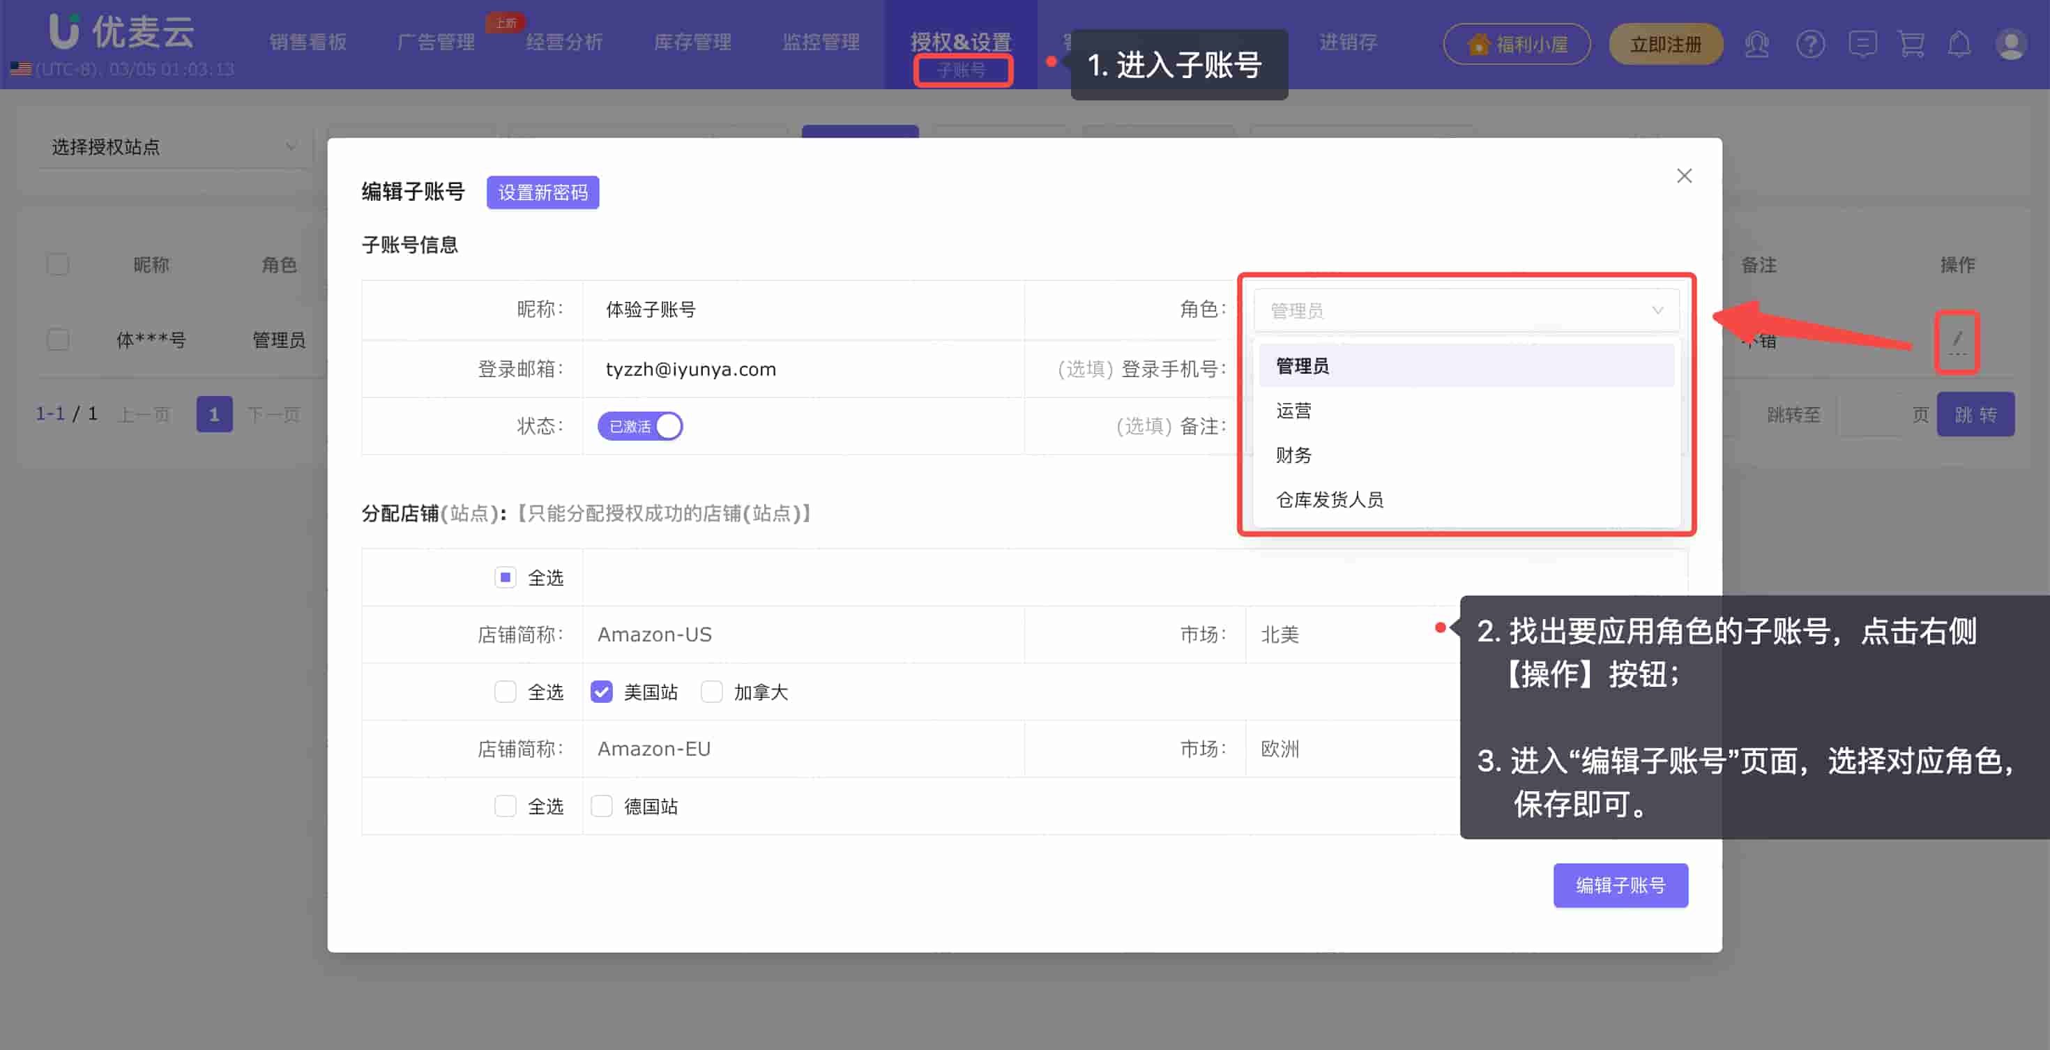Open the help question mark icon
The width and height of the screenshot is (2050, 1050).
[x=1809, y=45]
